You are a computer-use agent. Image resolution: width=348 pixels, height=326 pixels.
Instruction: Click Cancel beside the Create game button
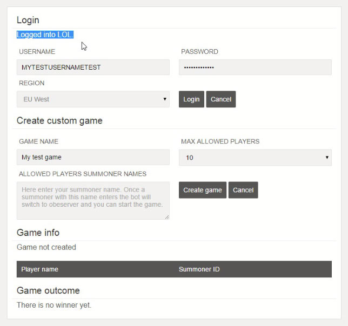[243, 190]
